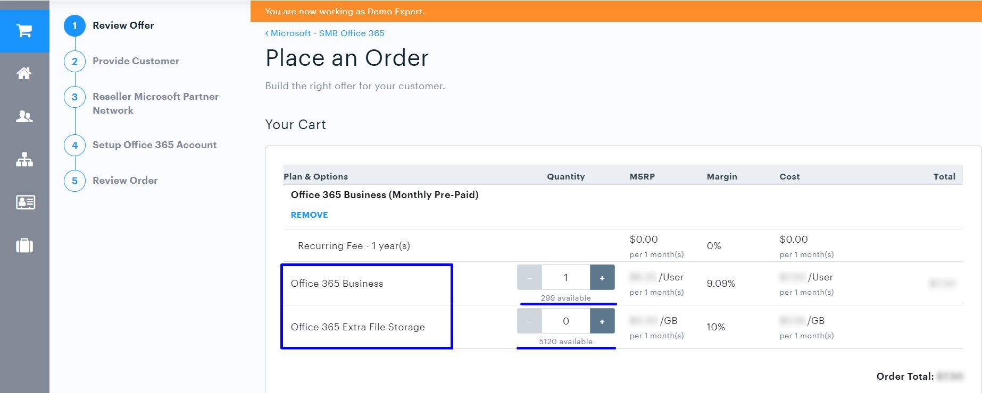Decrease Office 365 Extra File Storage quantity
This screenshot has height=393, width=982.
point(529,321)
